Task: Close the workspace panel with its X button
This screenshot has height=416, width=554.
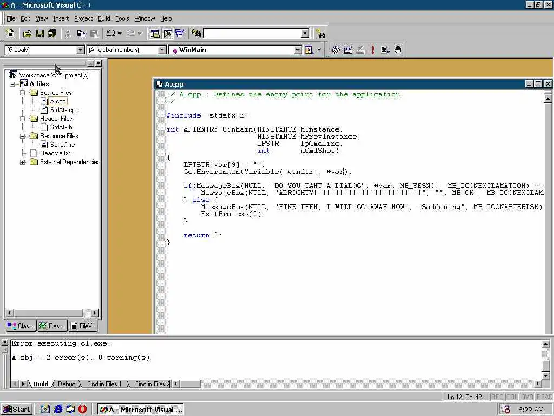Action: 98,63
